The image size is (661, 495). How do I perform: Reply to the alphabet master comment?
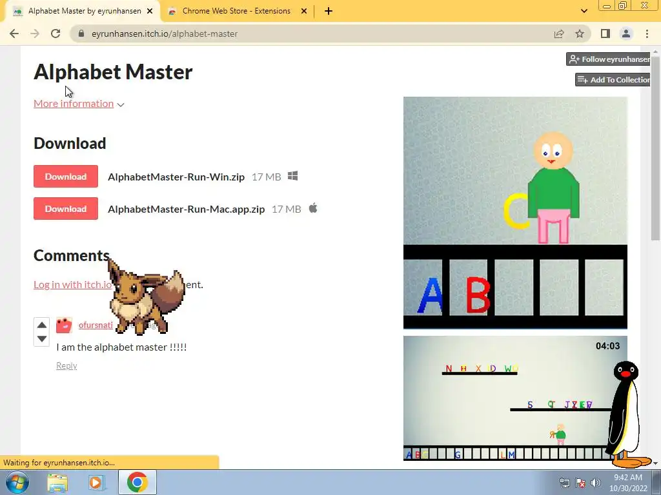(66, 366)
